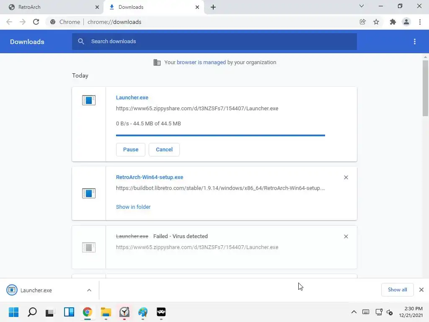Image resolution: width=429 pixels, height=322 pixels.
Task: Open the Extensions puzzle icon
Action: [393, 22]
